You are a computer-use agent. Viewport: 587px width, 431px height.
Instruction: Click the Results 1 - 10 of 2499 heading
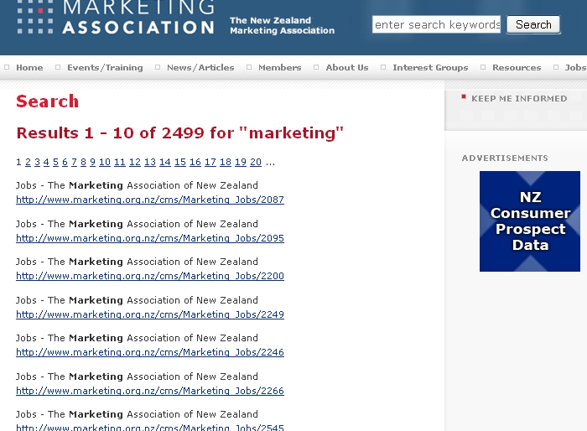click(179, 133)
